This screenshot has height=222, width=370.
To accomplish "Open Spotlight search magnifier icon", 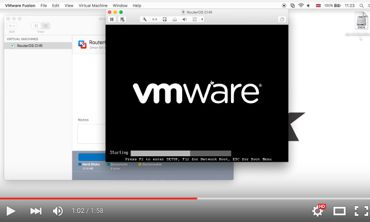I will pyautogui.click(x=361, y=5).
